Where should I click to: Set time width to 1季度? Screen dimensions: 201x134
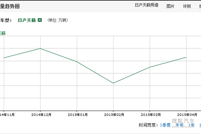pos(165,125)
